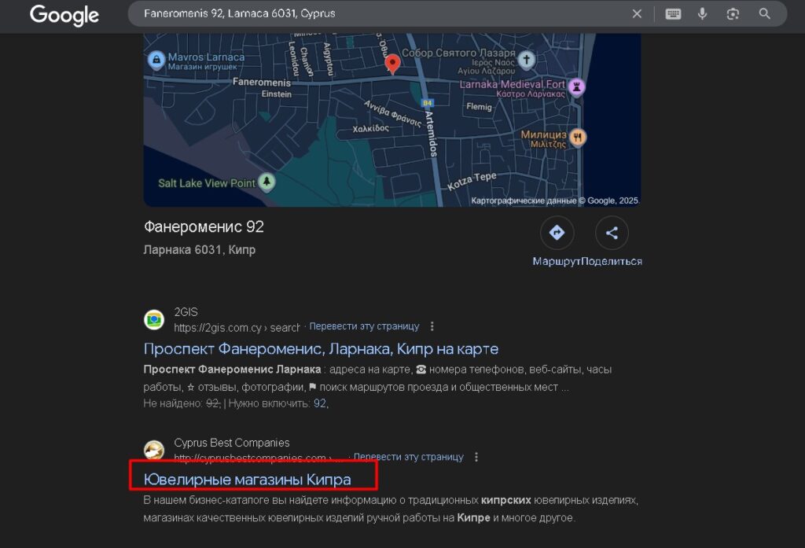Viewport: 805px width, 548px height.
Task: Click the Share icon button
Action: (x=612, y=233)
